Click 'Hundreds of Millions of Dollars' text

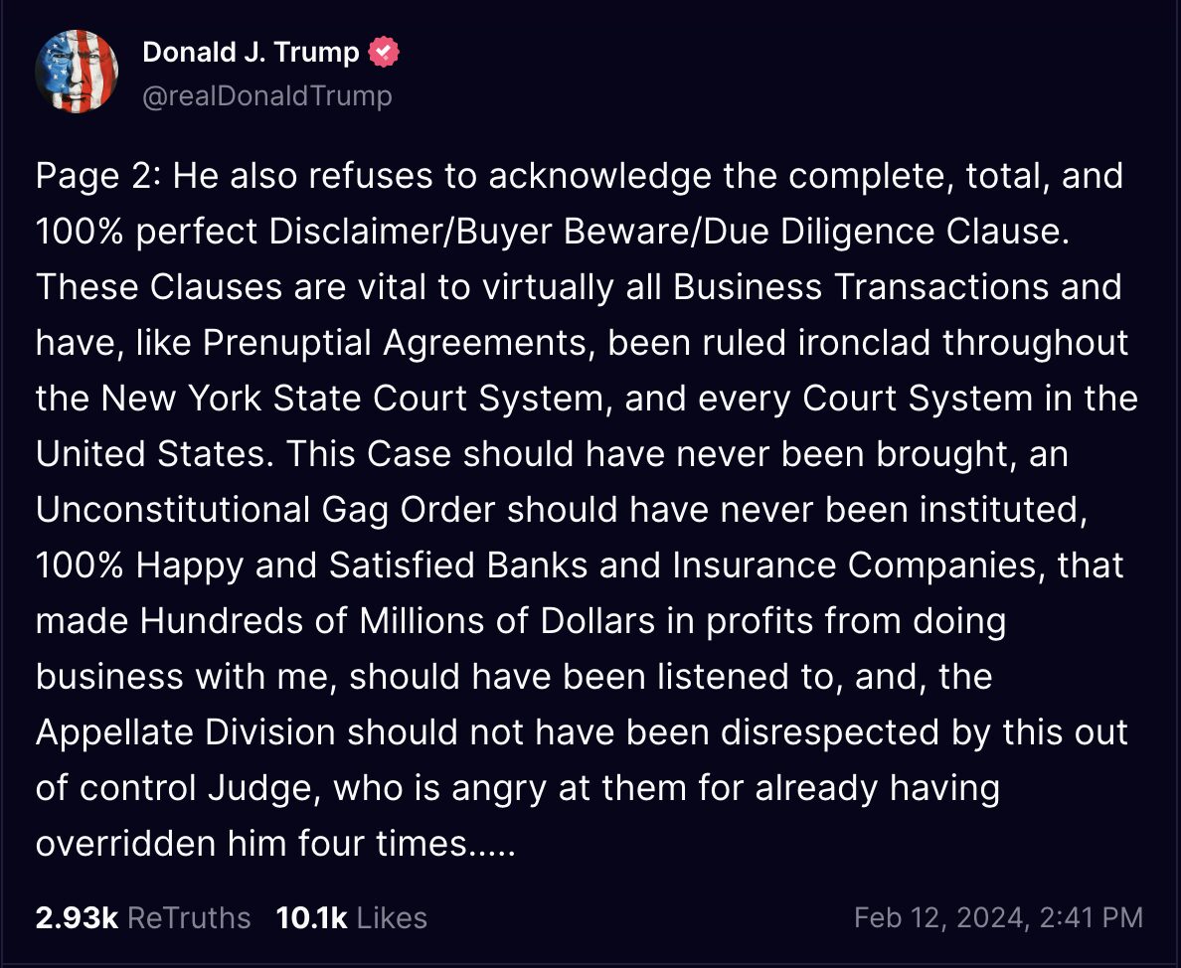397,621
